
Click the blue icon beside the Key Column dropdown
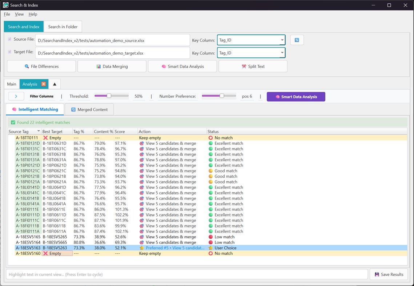(297, 40)
